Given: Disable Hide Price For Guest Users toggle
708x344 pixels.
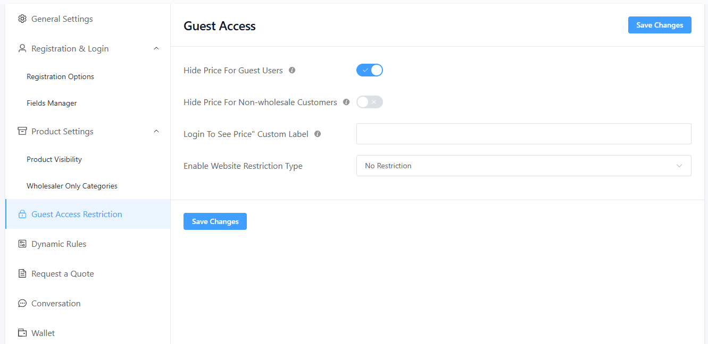Looking at the screenshot, I should coord(370,70).
